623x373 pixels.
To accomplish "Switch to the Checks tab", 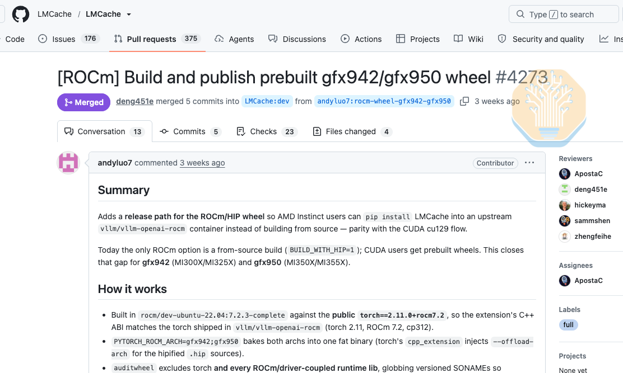I will click(267, 131).
